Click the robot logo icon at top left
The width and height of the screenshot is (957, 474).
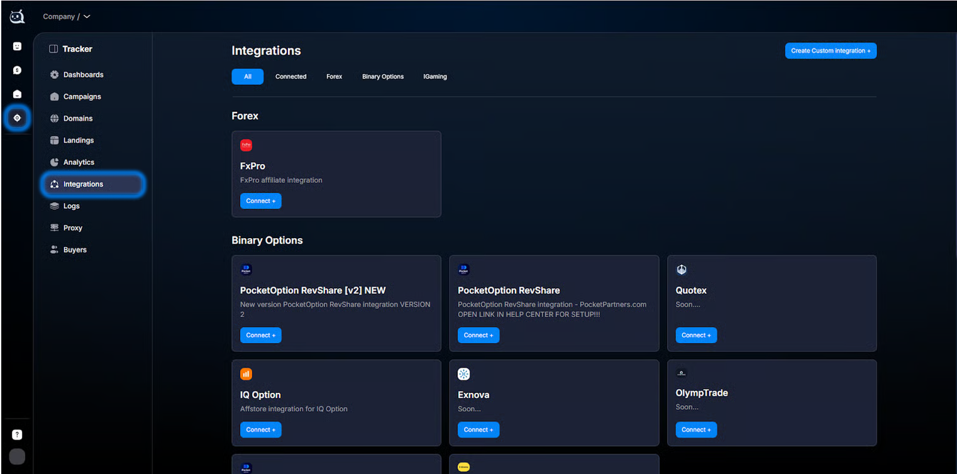pyautogui.click(x=17, y=16)
